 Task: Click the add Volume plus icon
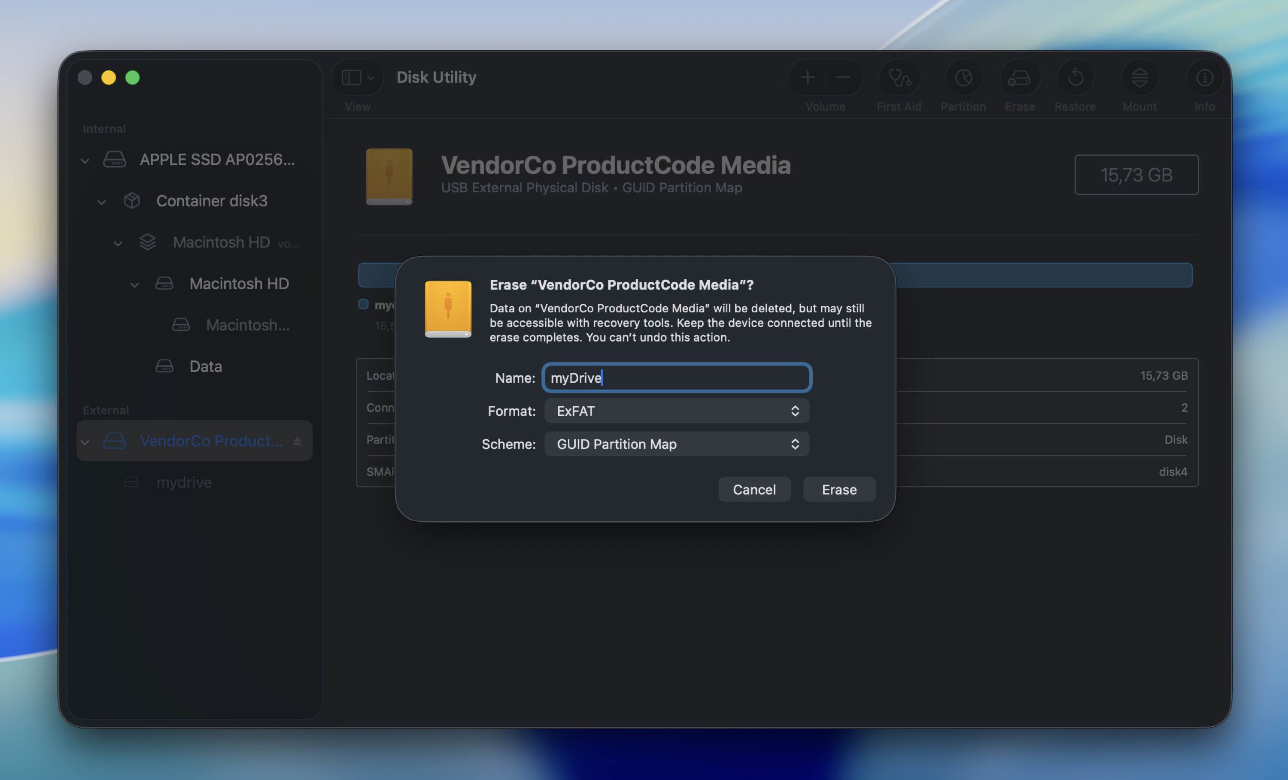pos(808,78)
